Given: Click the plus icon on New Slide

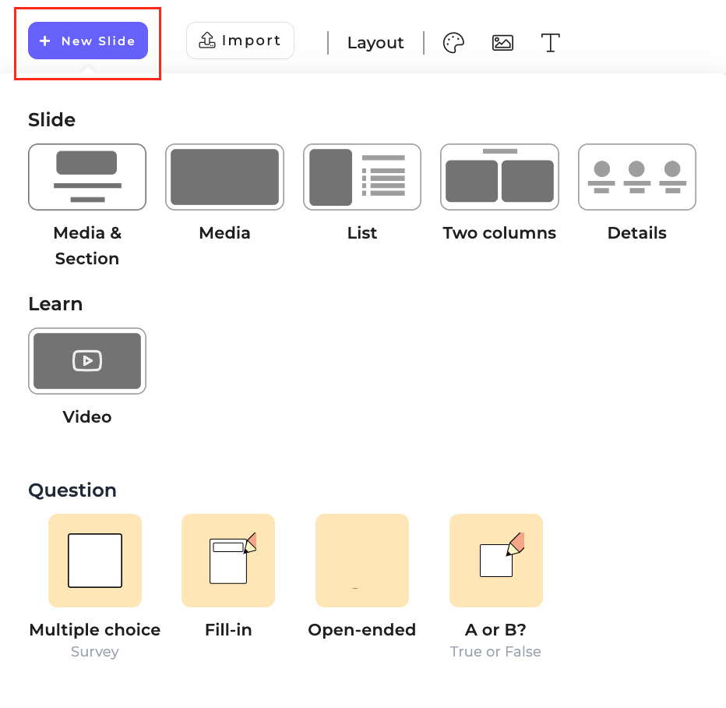Looking at the screenshot, I should (x=45, y=41).
